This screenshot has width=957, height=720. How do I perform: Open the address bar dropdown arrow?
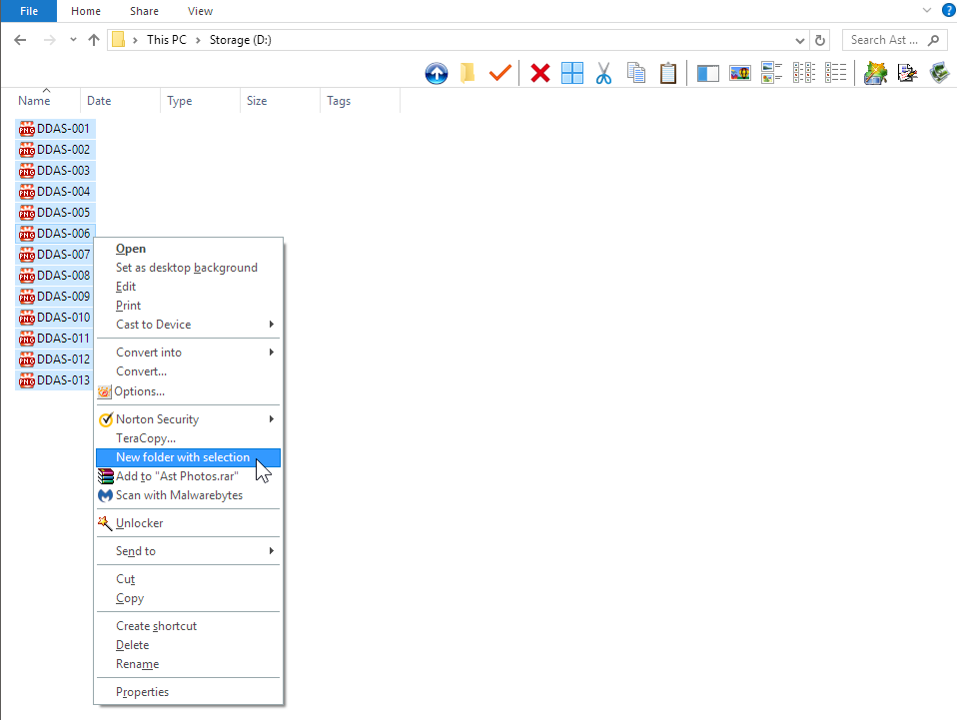click(x=798, y=39)
